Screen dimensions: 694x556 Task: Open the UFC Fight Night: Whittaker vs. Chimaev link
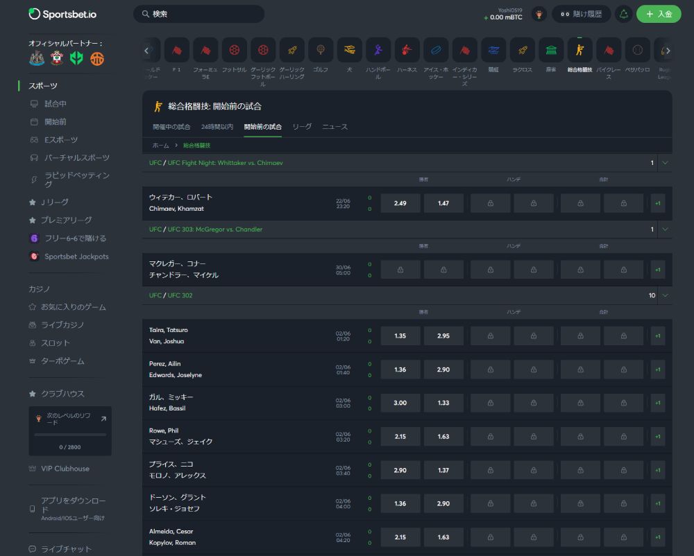click(x=226, y=163)
